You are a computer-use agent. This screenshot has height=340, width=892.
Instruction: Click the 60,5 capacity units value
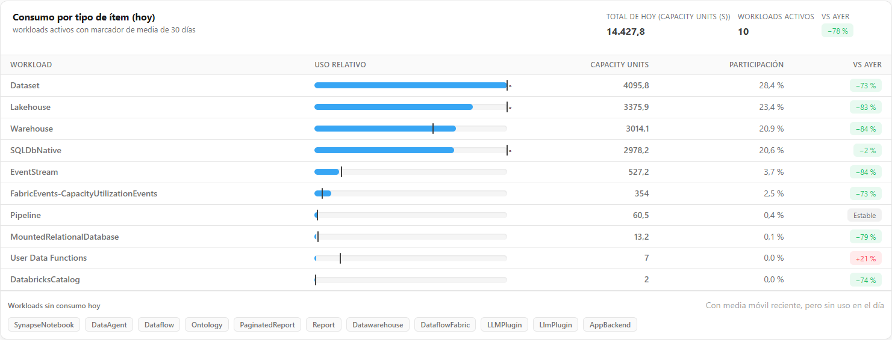coord(641,215)
